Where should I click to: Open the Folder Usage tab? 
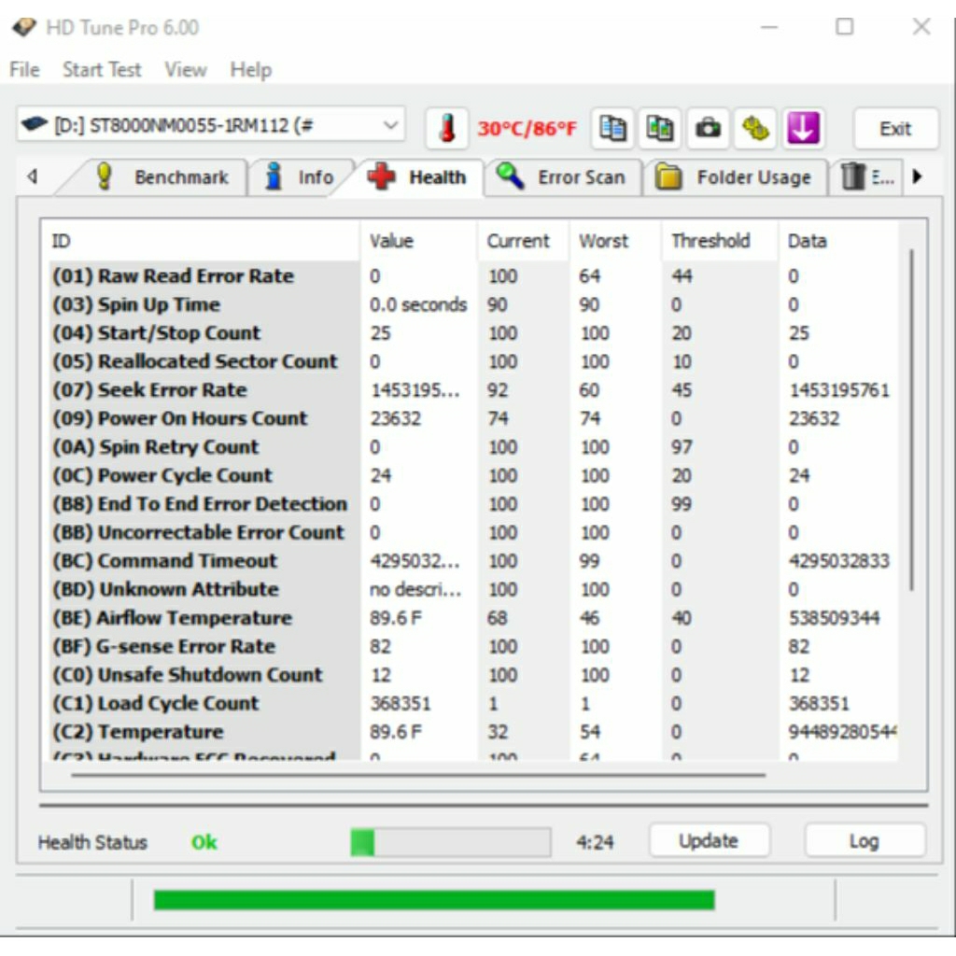pos(736,177)
